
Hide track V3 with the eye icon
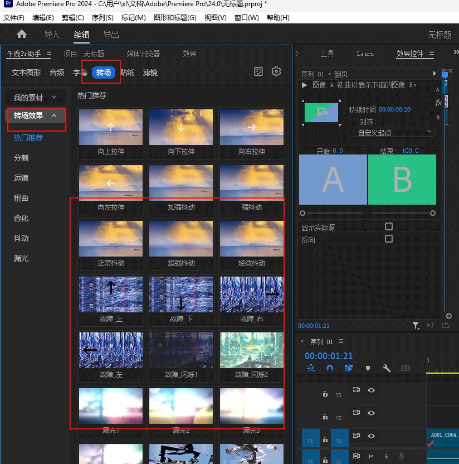pyautogui.click(x=372, y=390)
